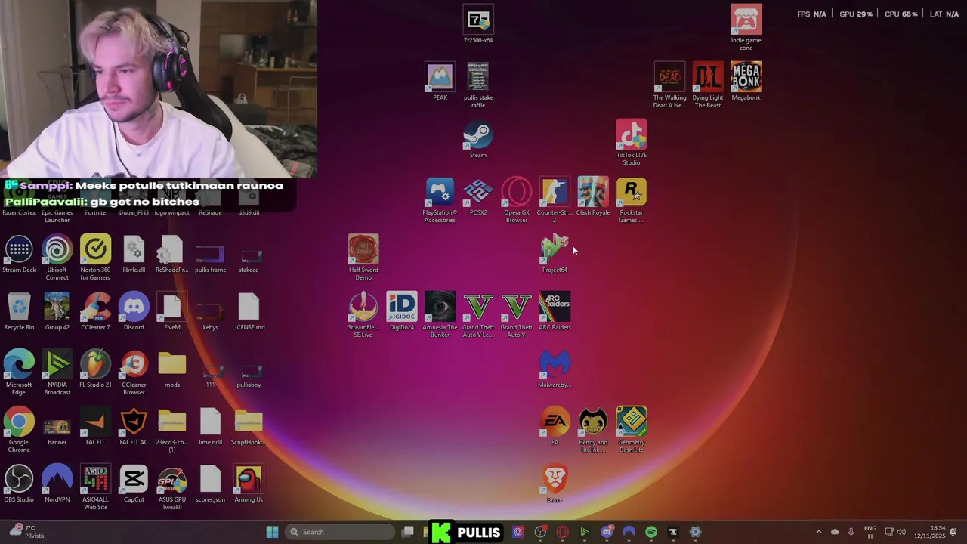Launch Opera GX Browser icon
The width and height of the screenshot is (967, 544).
point(517,200)
